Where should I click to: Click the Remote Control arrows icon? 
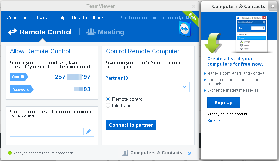coord(12,32)
